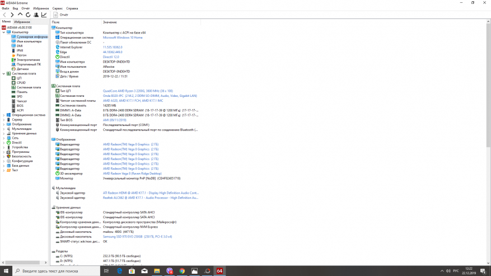This screenshot has height=276, width=491.
Task: Refresh the page with the circular arrow icon
Action: click(x=28, y=15)
